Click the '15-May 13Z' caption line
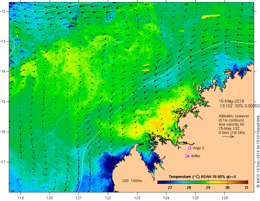 click(229, 129)
